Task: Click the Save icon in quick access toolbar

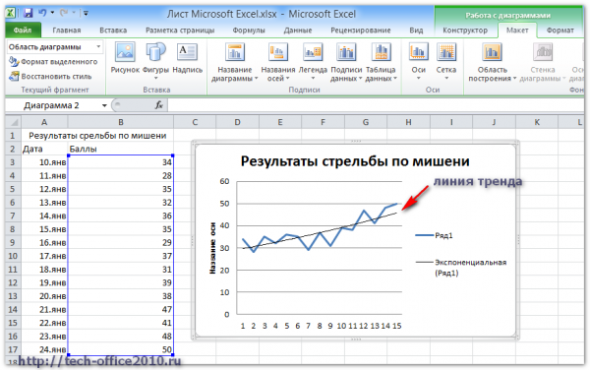Action: point(29,13)
